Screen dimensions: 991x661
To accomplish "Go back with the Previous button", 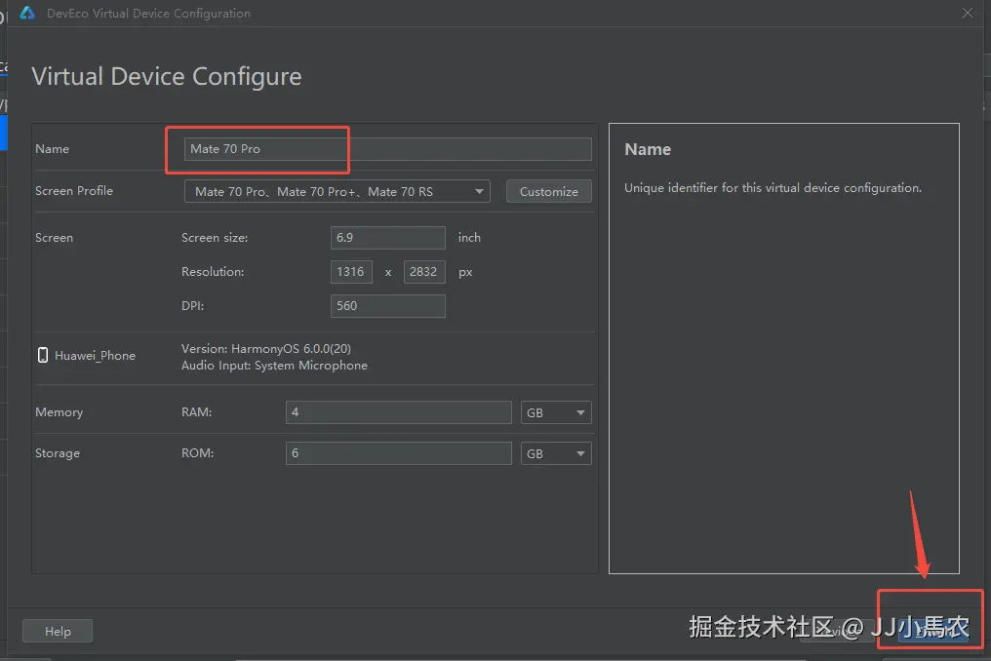I will [837, 631].
